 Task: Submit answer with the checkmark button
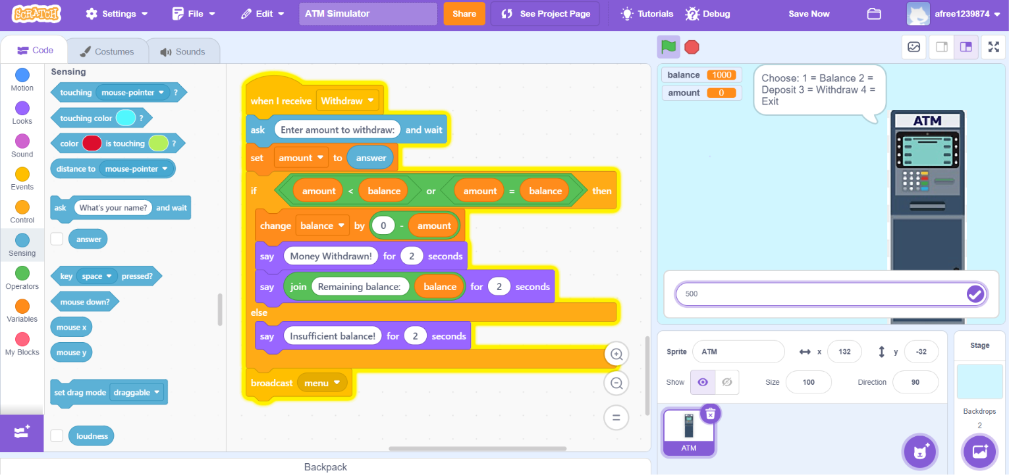tap(975, 294)
